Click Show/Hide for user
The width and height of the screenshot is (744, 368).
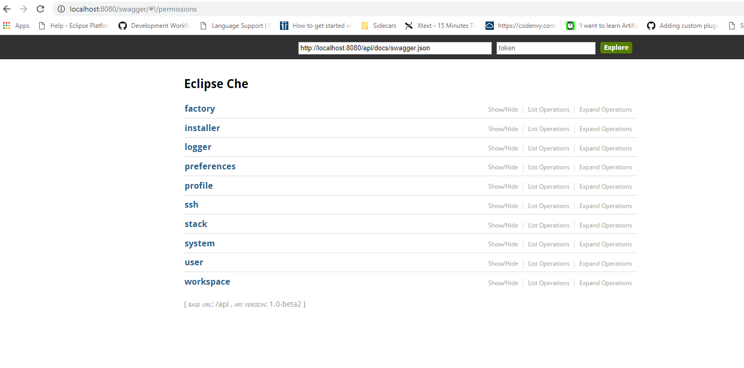click(503, 264)
